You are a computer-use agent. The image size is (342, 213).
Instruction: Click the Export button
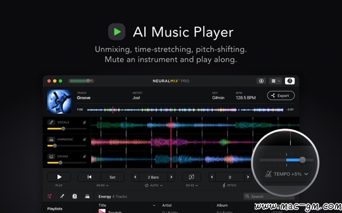(x=281, y=95)
